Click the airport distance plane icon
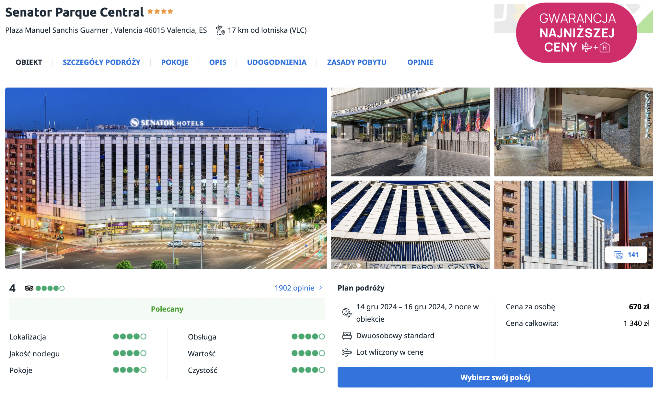This screenshot has width=659, height=393. [220, 30]
